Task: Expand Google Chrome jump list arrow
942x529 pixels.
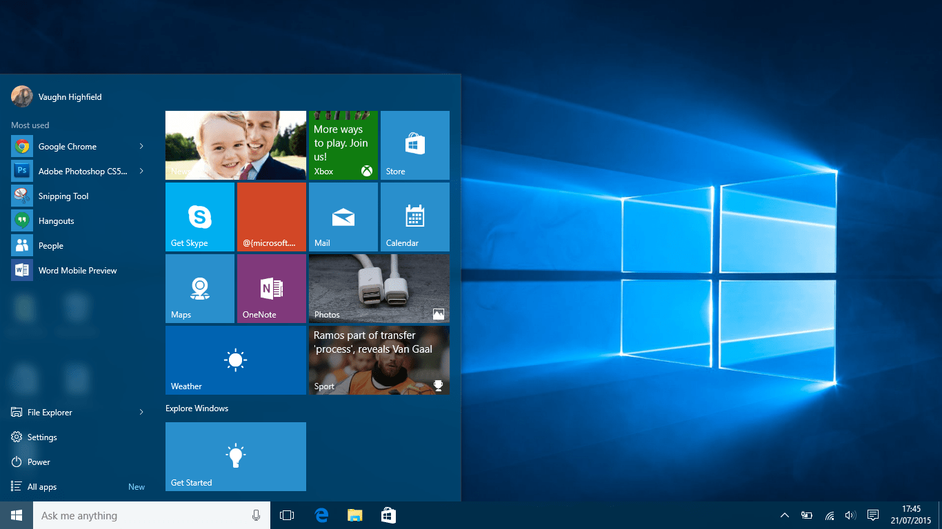Action: click(141, 146)
